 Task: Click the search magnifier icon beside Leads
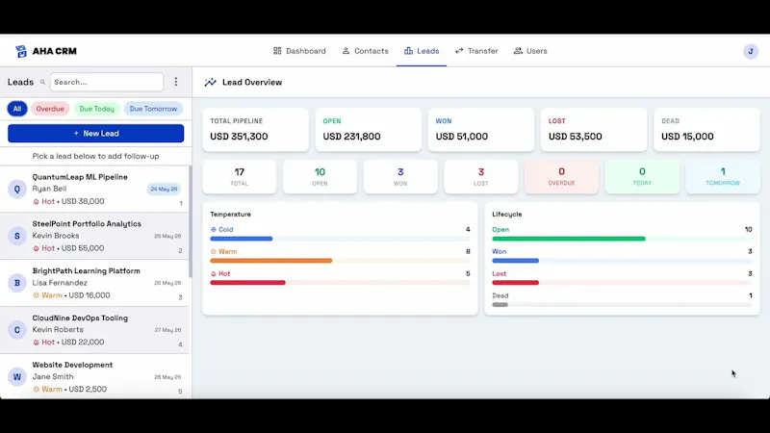click(42, 82)
